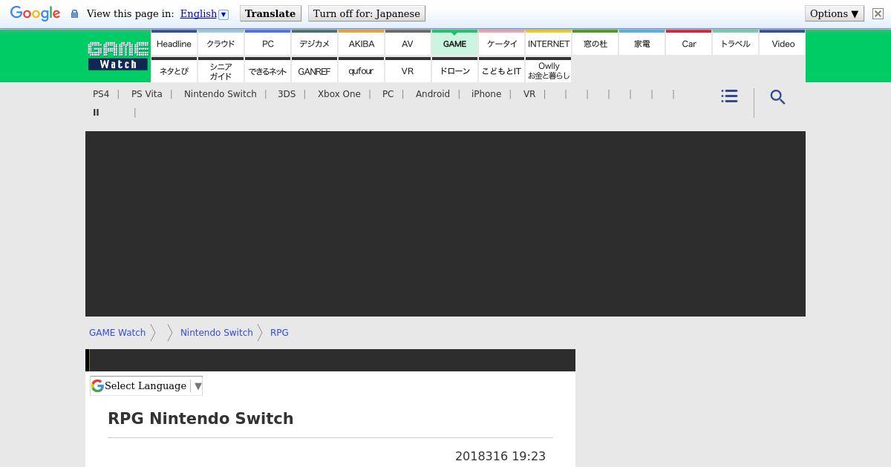Open the 窓の杜 tab

(595, 43)
